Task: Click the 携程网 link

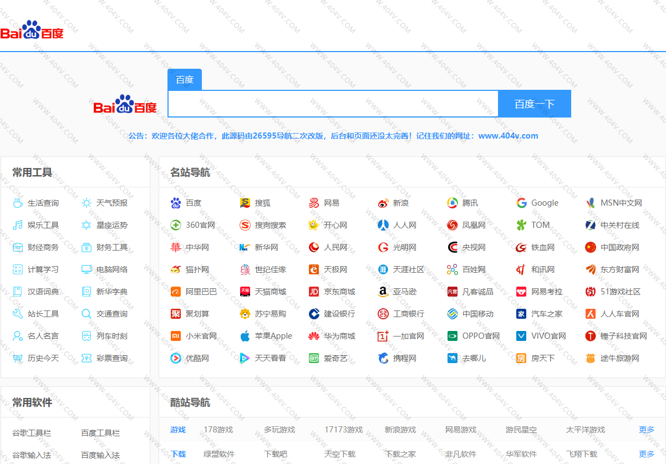Action: (x=404, y=358)
